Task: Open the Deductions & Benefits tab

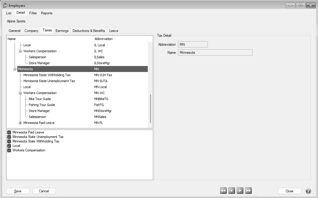Action: coord(89,31)
